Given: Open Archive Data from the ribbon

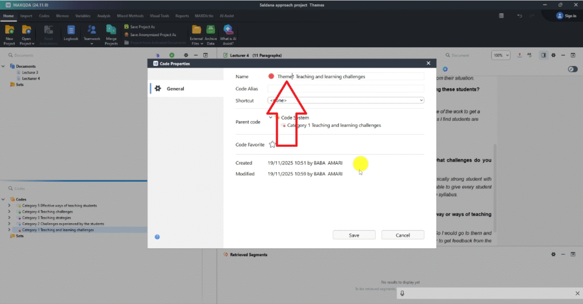Looking at the screenshot, I should tap(211, 32).
